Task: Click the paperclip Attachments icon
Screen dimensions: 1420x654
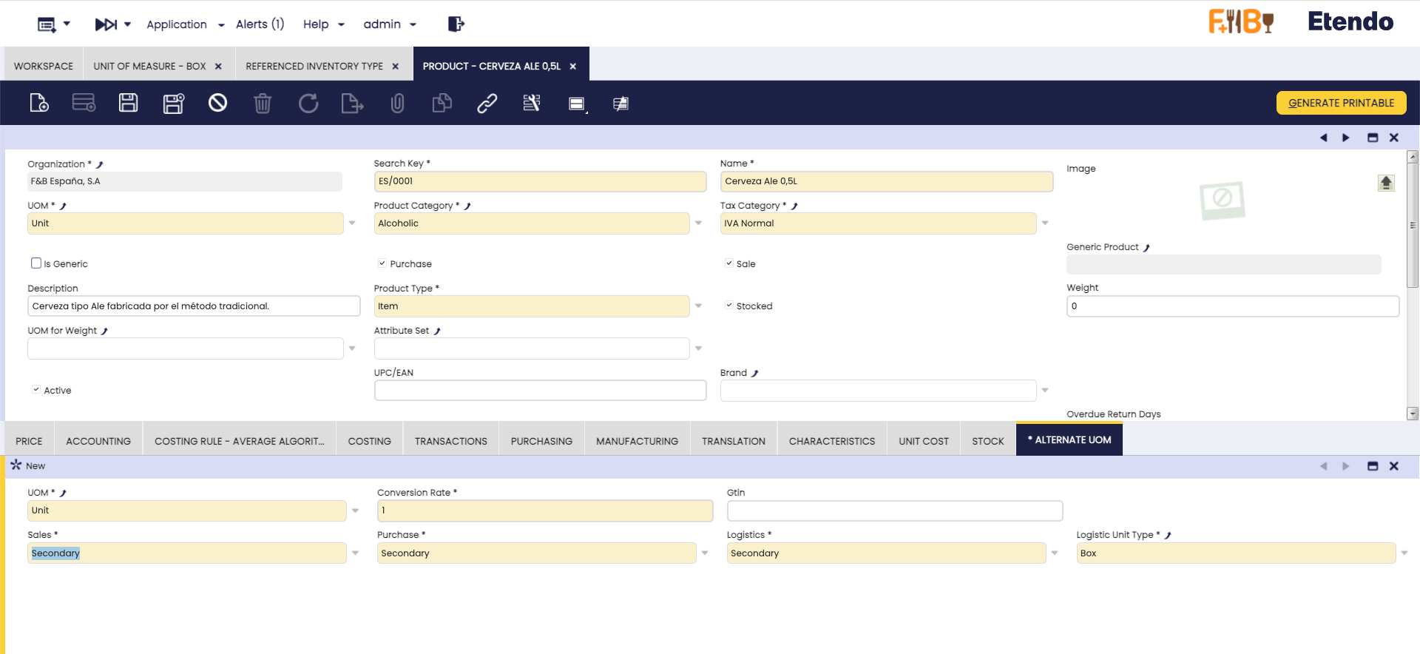Action: point(397,103)
